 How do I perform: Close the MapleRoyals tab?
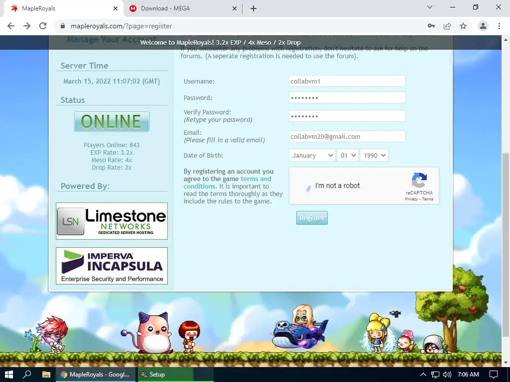click(116, 8)
